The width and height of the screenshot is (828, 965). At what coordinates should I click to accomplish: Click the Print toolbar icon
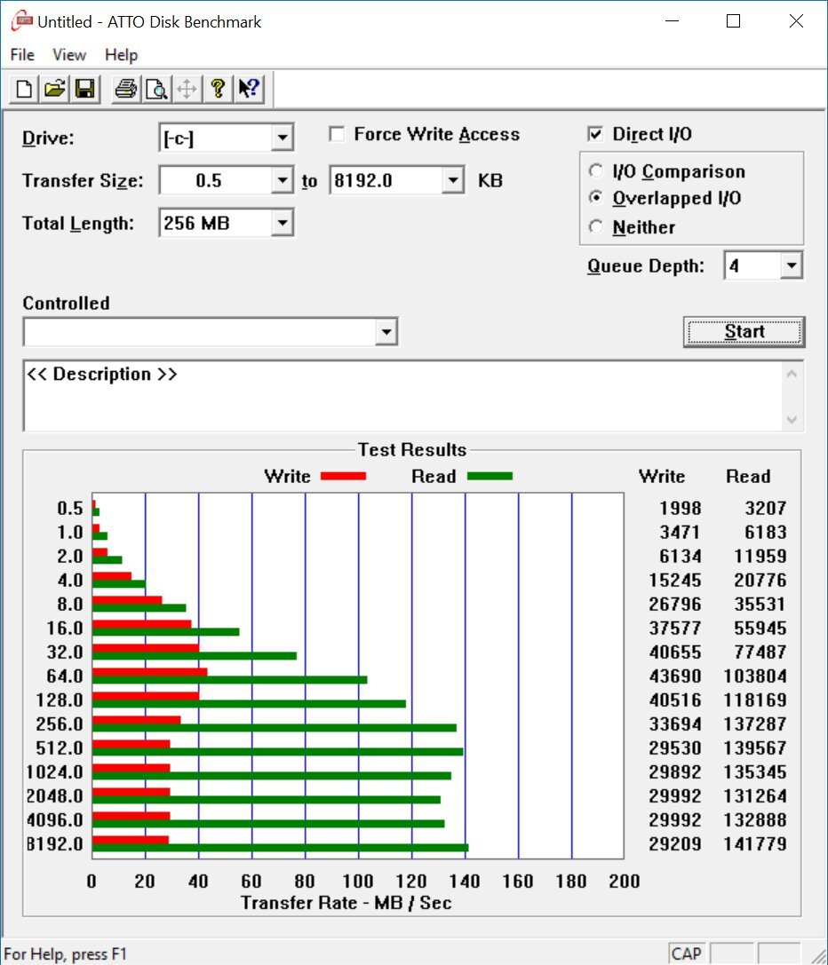tap(126, 89)
